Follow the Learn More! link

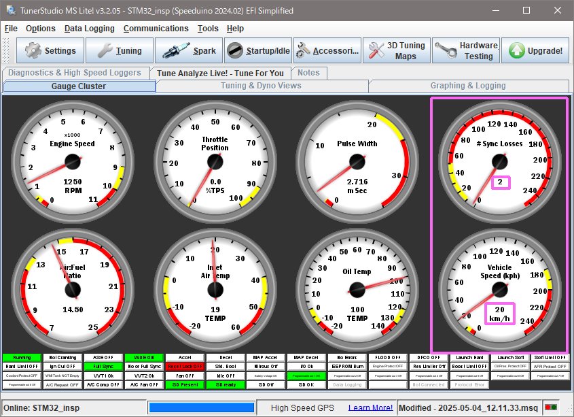[x=370, y=407]
